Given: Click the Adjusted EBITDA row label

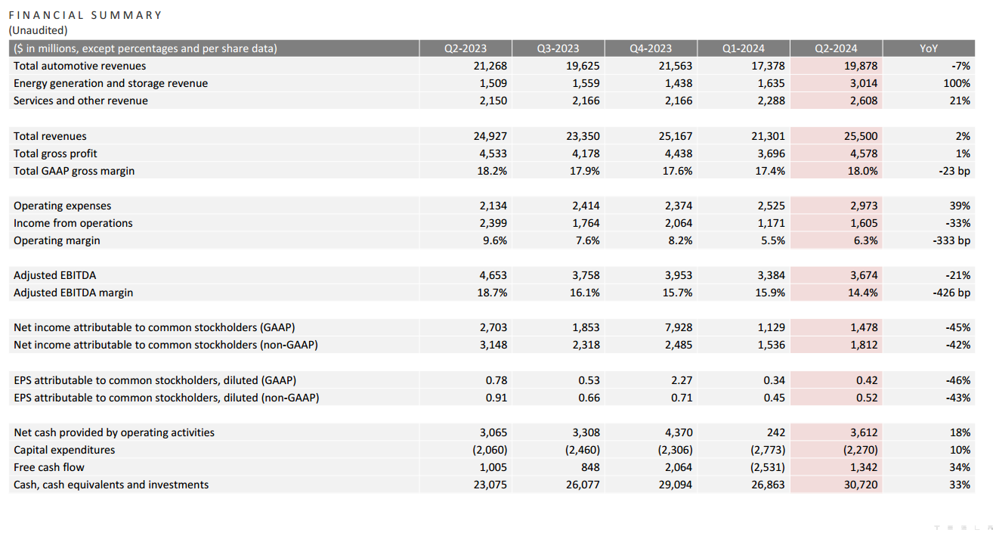Looking at the screenshot, I should click(54, 275).
